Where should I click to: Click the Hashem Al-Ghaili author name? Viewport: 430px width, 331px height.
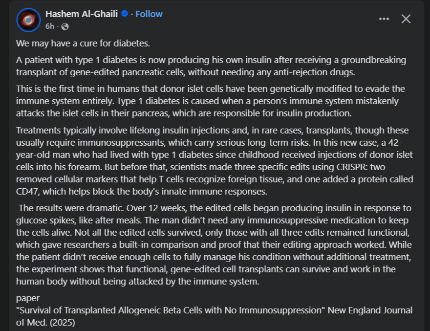click(82, 14)
